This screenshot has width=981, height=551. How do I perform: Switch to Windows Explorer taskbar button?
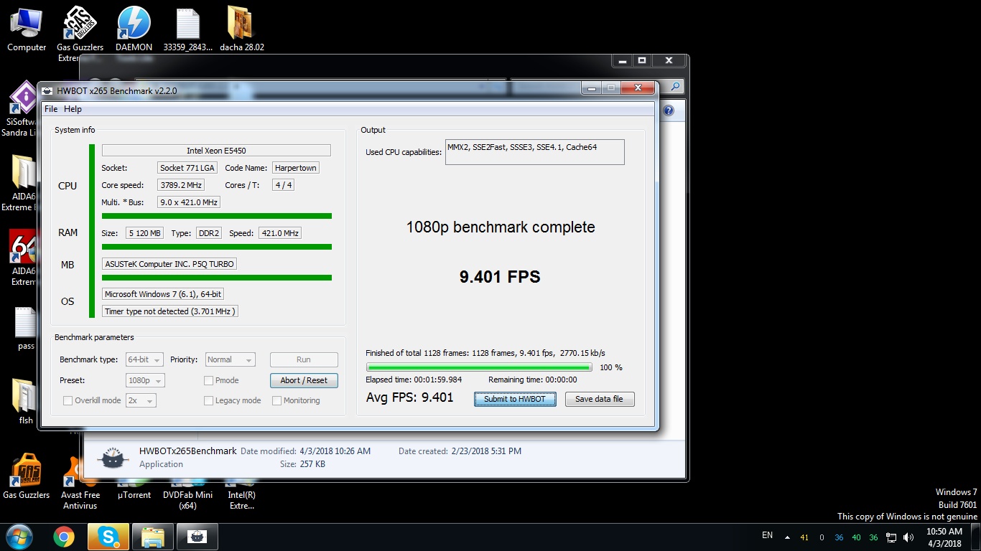[152, 537]
